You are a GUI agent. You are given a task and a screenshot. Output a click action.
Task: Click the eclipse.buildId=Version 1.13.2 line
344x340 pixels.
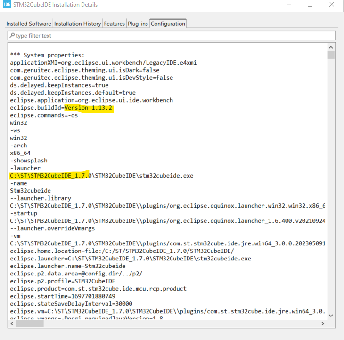[x=61, y=108]
